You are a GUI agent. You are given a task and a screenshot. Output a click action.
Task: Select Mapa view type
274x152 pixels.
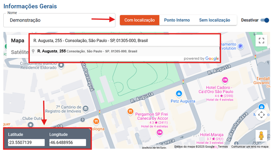pyautogui.click(x=18, y=41)
